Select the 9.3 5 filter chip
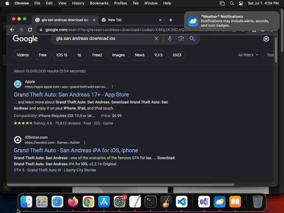 (158, 55)
